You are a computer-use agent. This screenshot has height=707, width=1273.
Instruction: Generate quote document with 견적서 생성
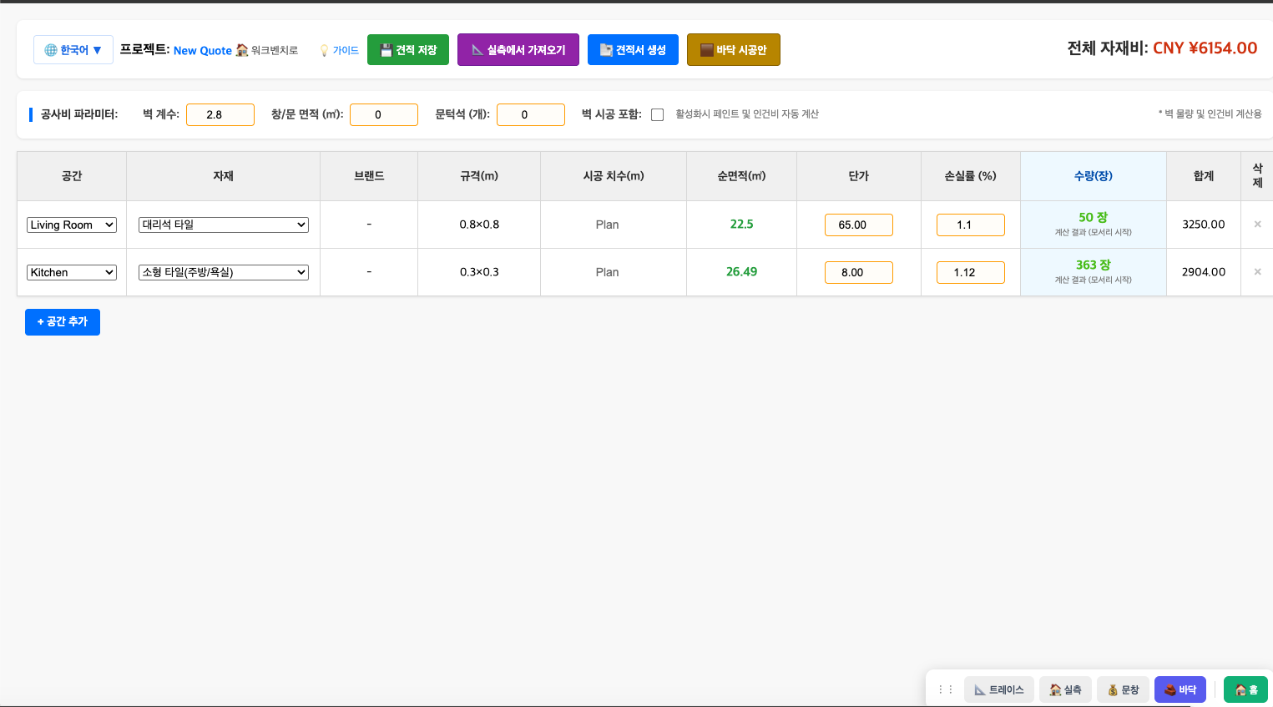633,50
